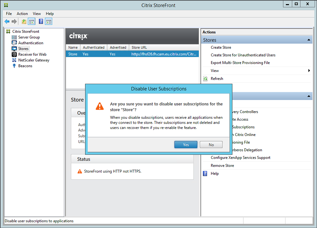Screen dimensions: 317x228
Task: Toggle Show/Hide Console Tree toolbar icon
Action: 32,22
